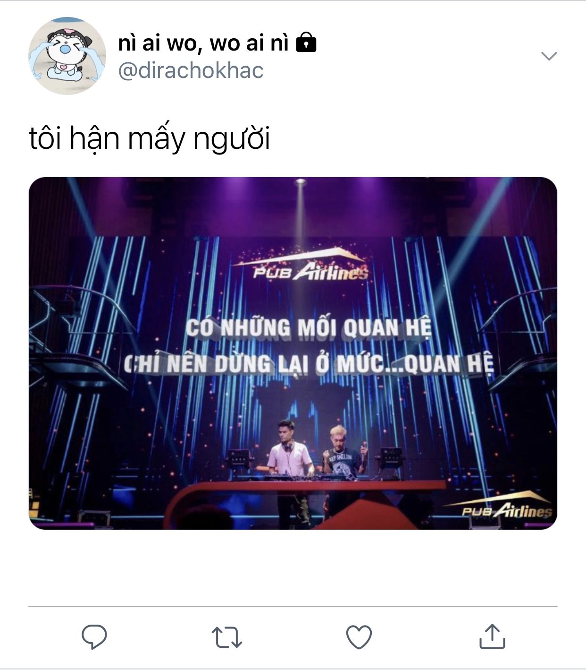The image size is (586, 670).
Task: Click the @dirachokhac handle
Action: (x=191, y=70)
